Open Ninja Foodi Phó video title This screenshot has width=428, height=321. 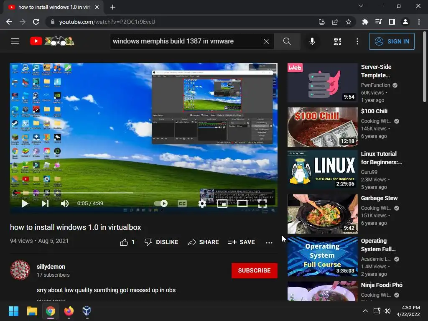point(382,285)
